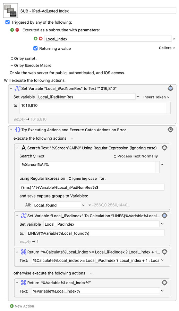Add a new trigger with green plus
179x311 pixels.
click(12, 30)
